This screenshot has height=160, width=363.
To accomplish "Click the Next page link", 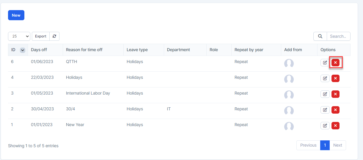I will tap(337, 145).
